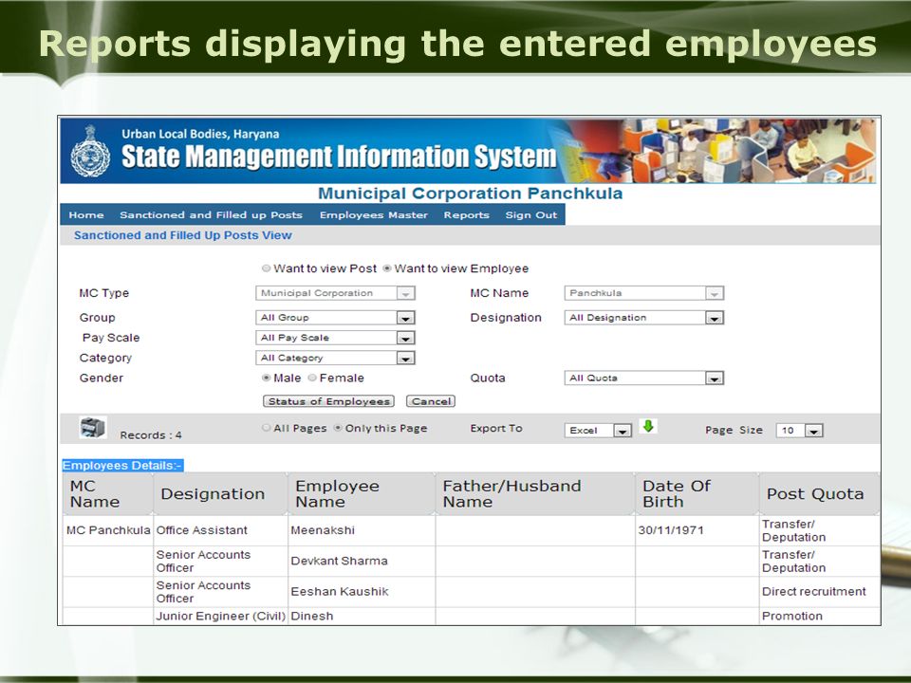This screenshot has width=911, height=683.
Task: Open the Reports menu
Action: click(x=467, y=215)
